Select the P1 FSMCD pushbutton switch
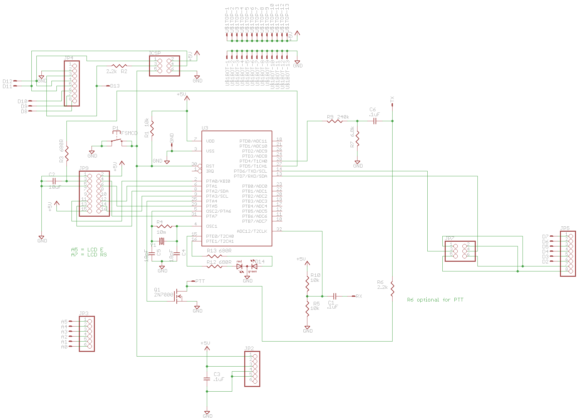Image resolution: width=578 pixels, height=420 pixels. pyautogui.click(x=117, y=141)
